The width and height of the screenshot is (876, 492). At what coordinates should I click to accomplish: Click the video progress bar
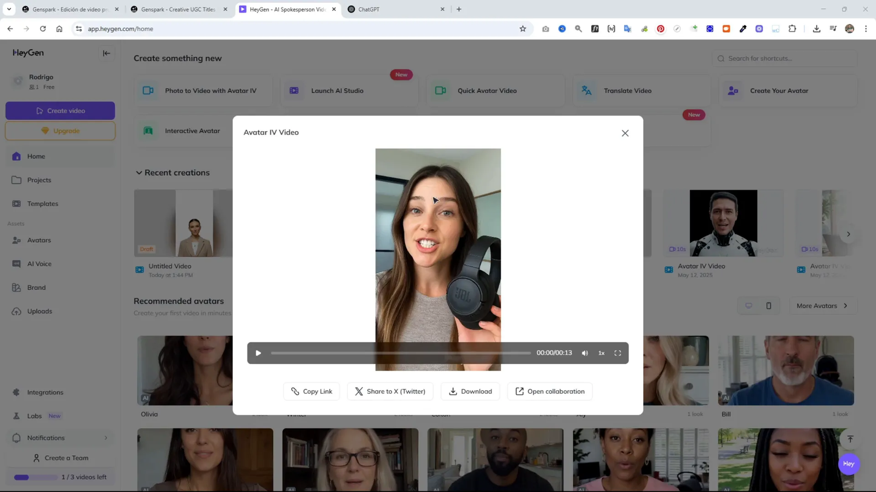[x=400, y=353]
